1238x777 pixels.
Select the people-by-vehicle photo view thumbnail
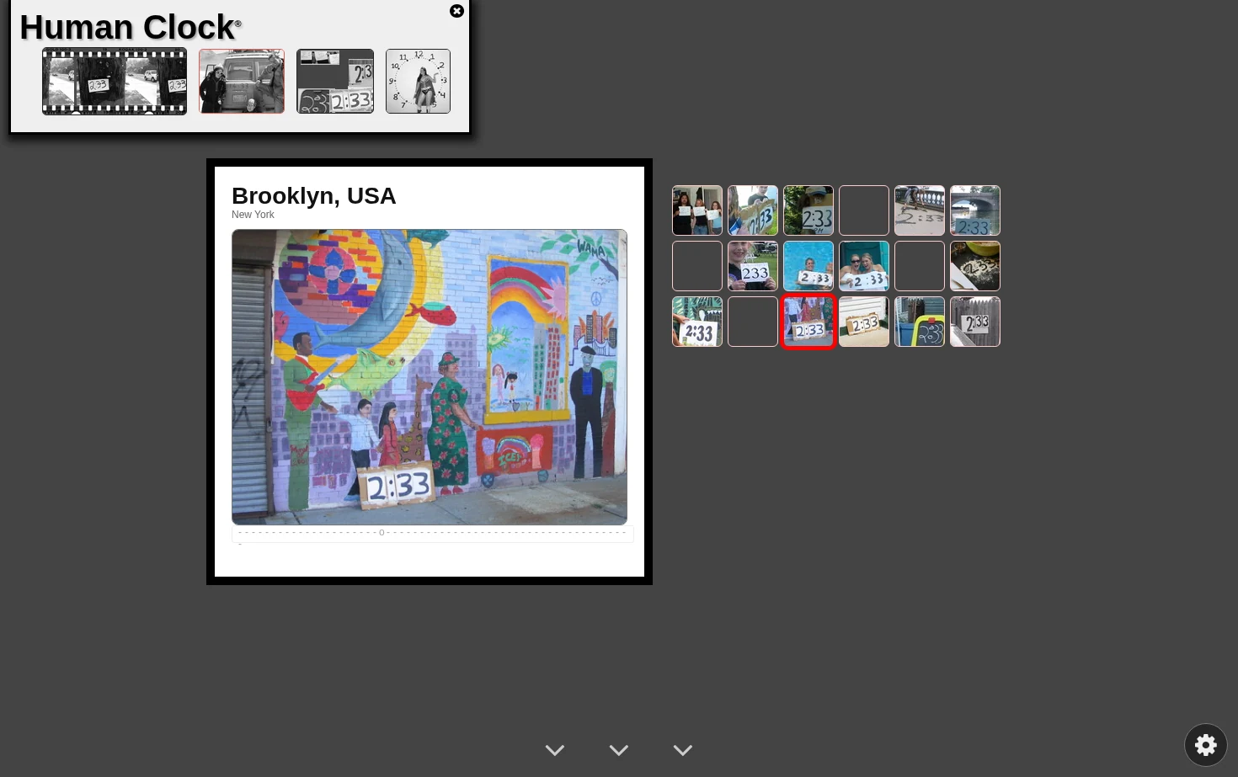(x=242, y=81)
